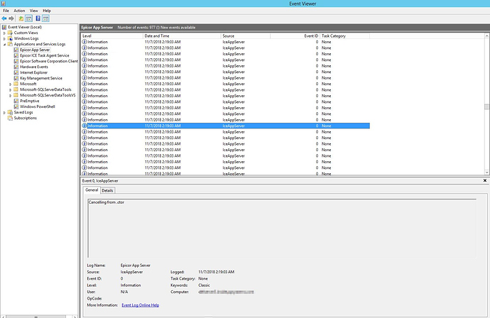Open the Action menu

coord(19,11)
